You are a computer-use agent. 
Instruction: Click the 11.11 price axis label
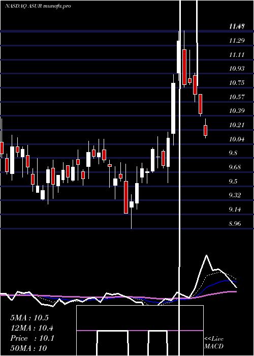click(237, 55)
